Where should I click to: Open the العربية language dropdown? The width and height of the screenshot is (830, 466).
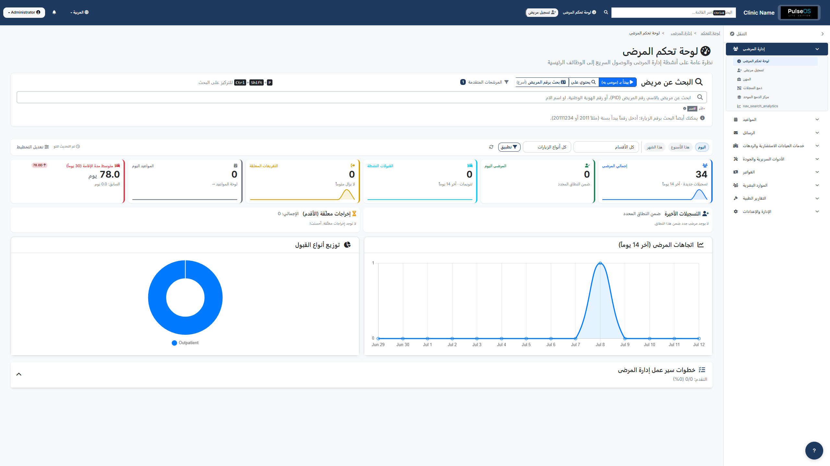point(79,12)
